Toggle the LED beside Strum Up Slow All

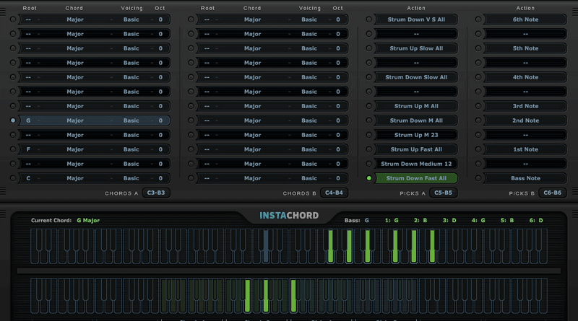(369, 48)
